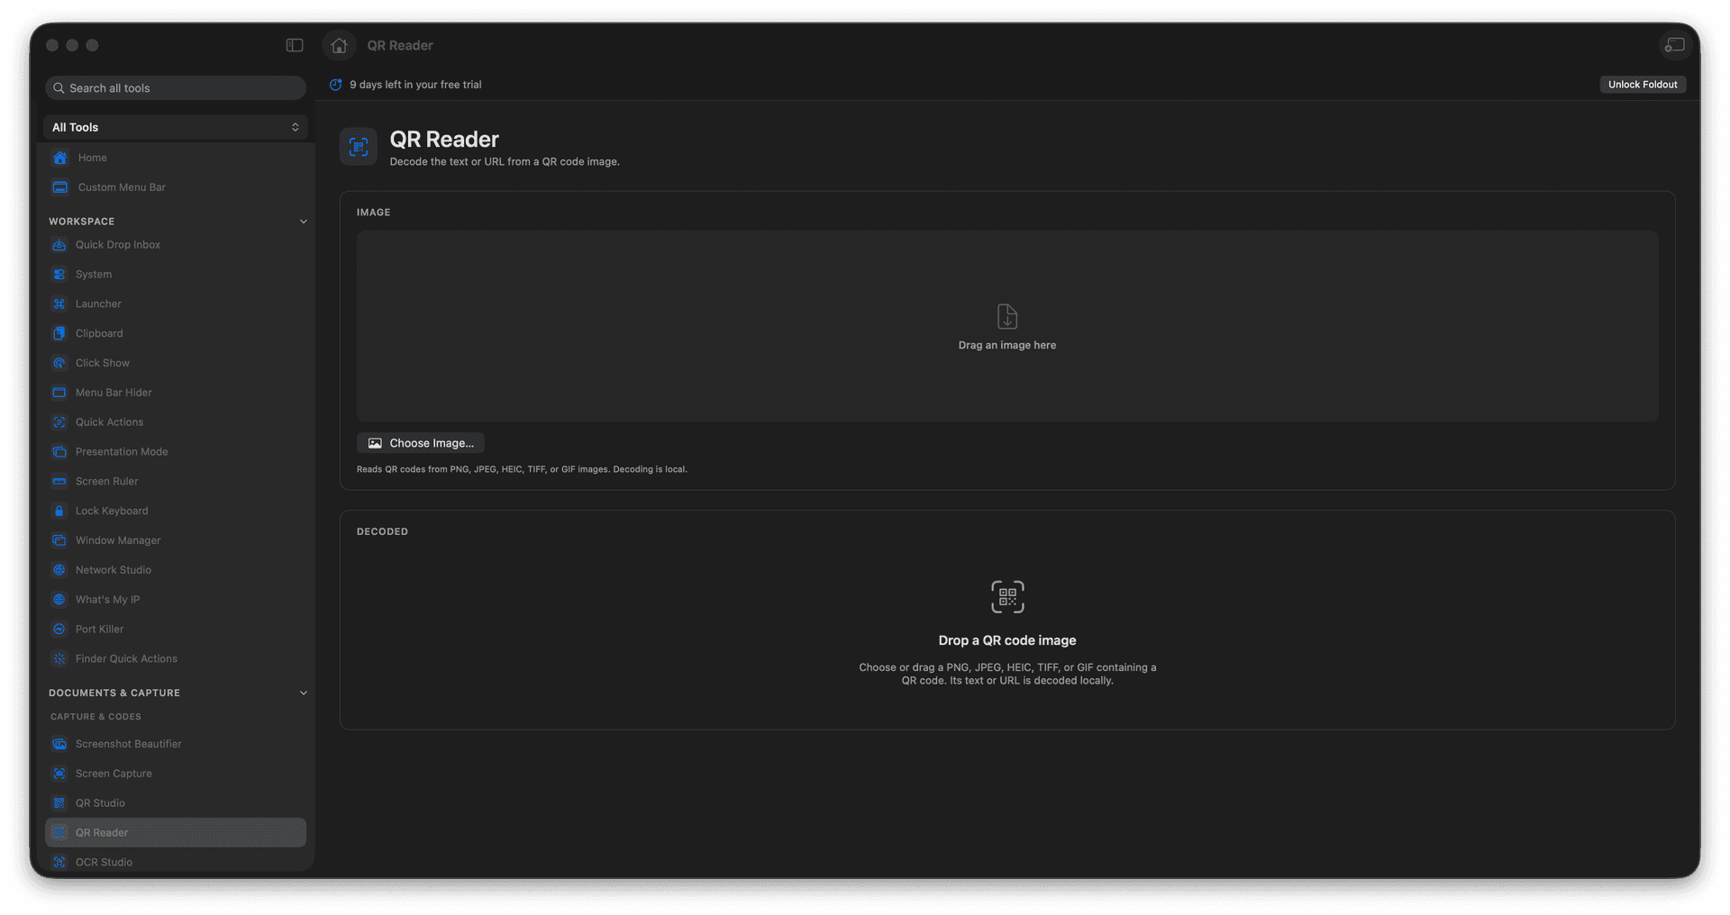This screenshot has height=915, width=1730.
Task: Click the Unlock Foldout button
Action: (1643, 85)
